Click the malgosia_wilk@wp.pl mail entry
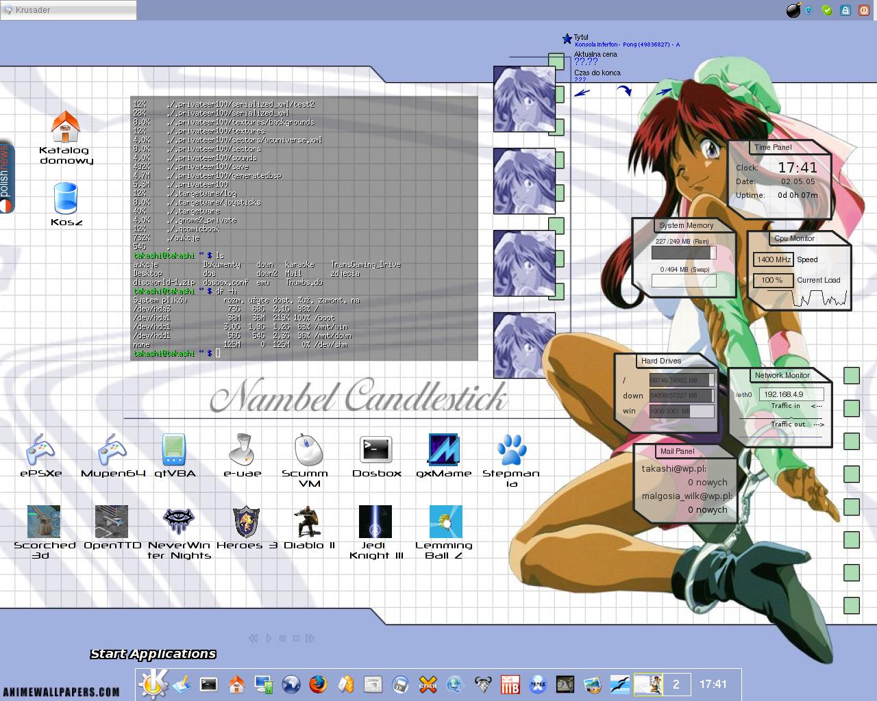877x701 pixels. (687, 496)
